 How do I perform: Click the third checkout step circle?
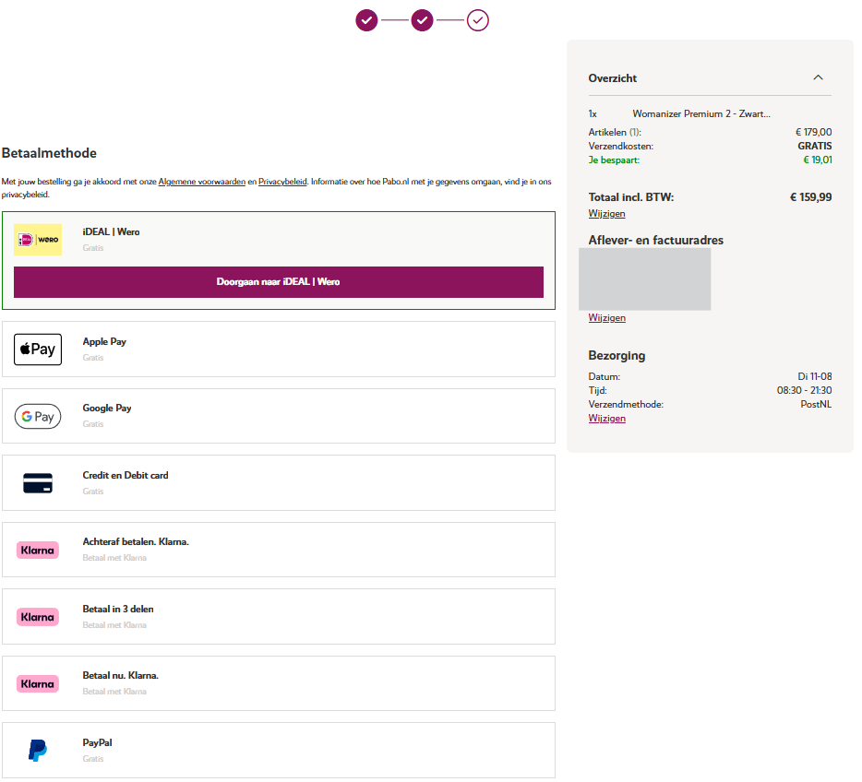coord(478,20)
